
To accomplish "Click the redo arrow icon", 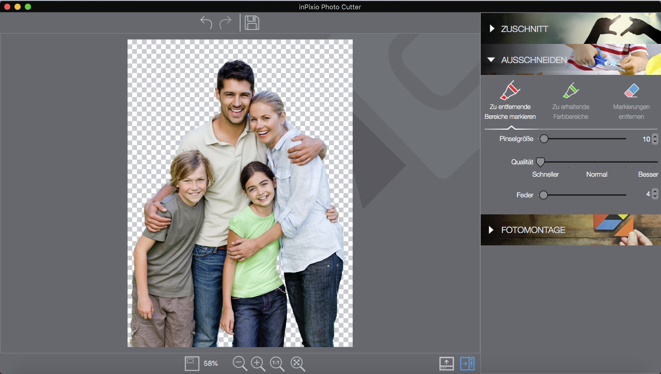I will [x=226, y=23].
